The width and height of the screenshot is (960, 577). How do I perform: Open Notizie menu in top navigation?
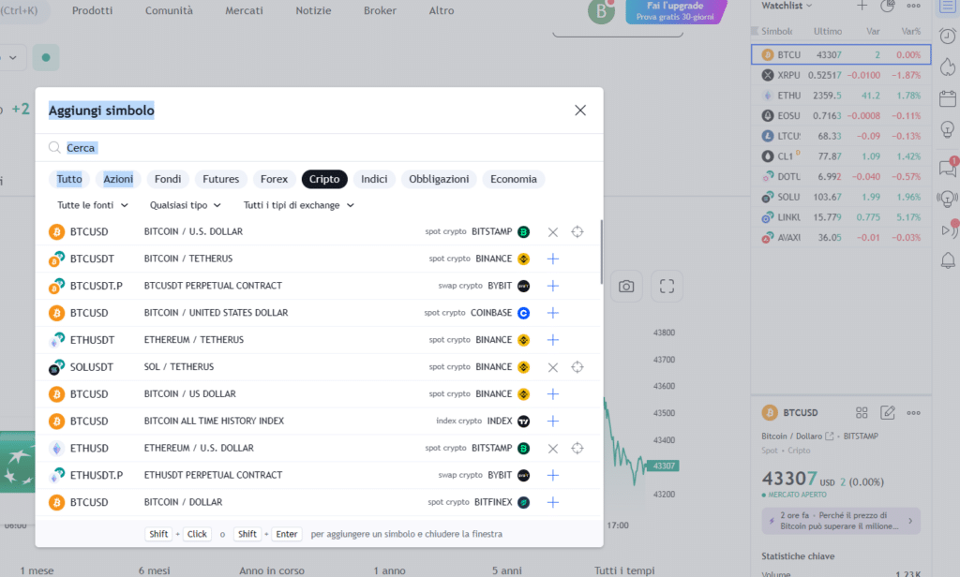coord(313,10)
